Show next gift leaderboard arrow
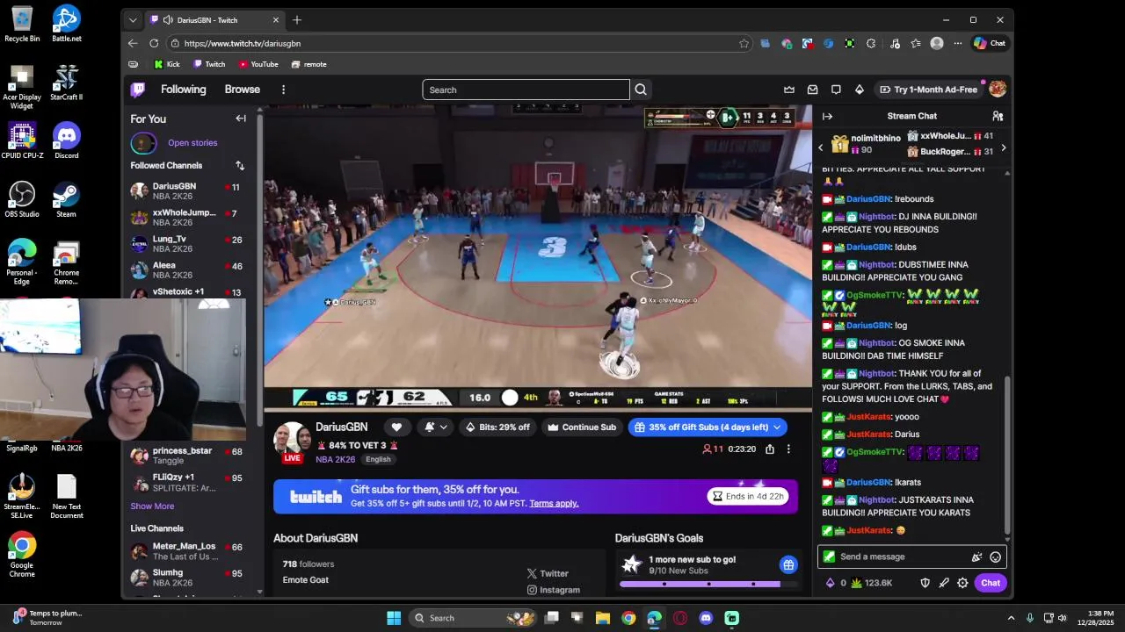 (1004, 147)
